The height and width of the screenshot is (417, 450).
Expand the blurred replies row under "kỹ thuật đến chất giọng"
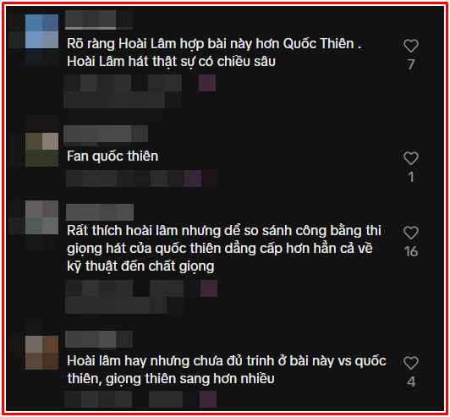point(141,297)
